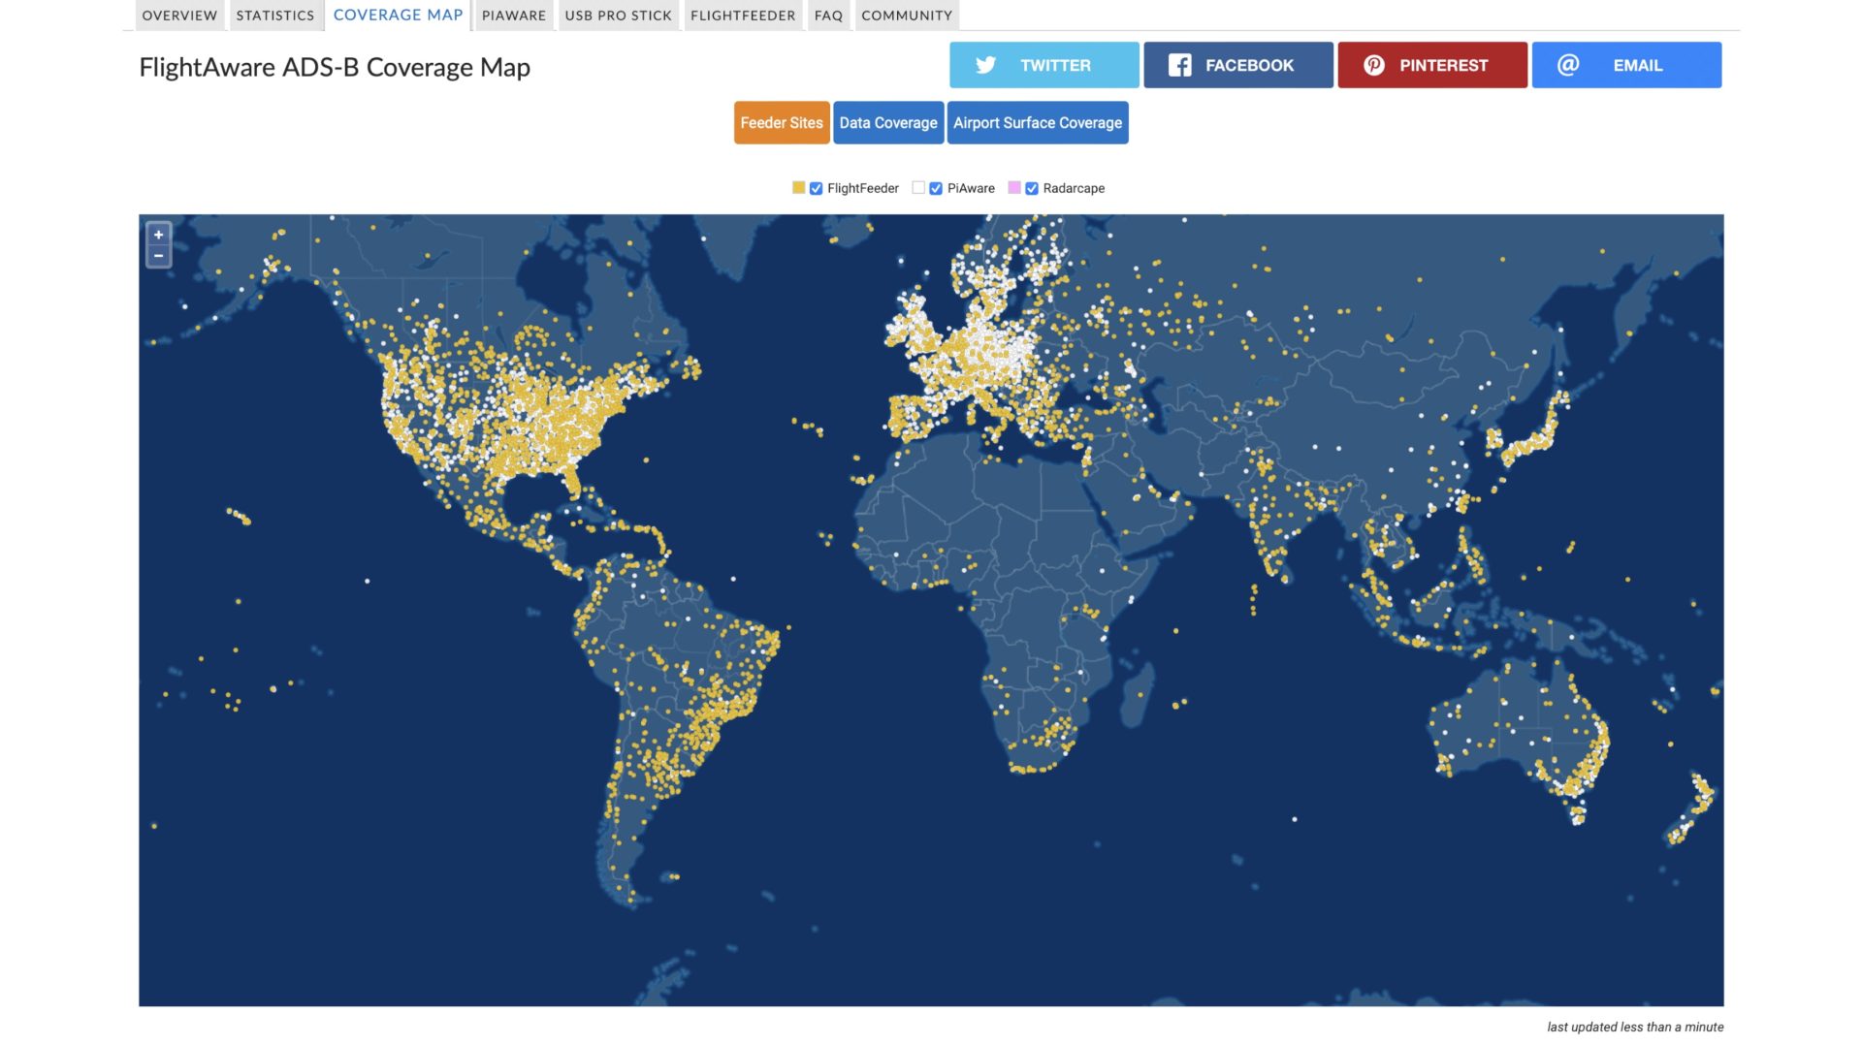
Task: Click the Pinterest logo icon
Action: [x=1373, y=65]
